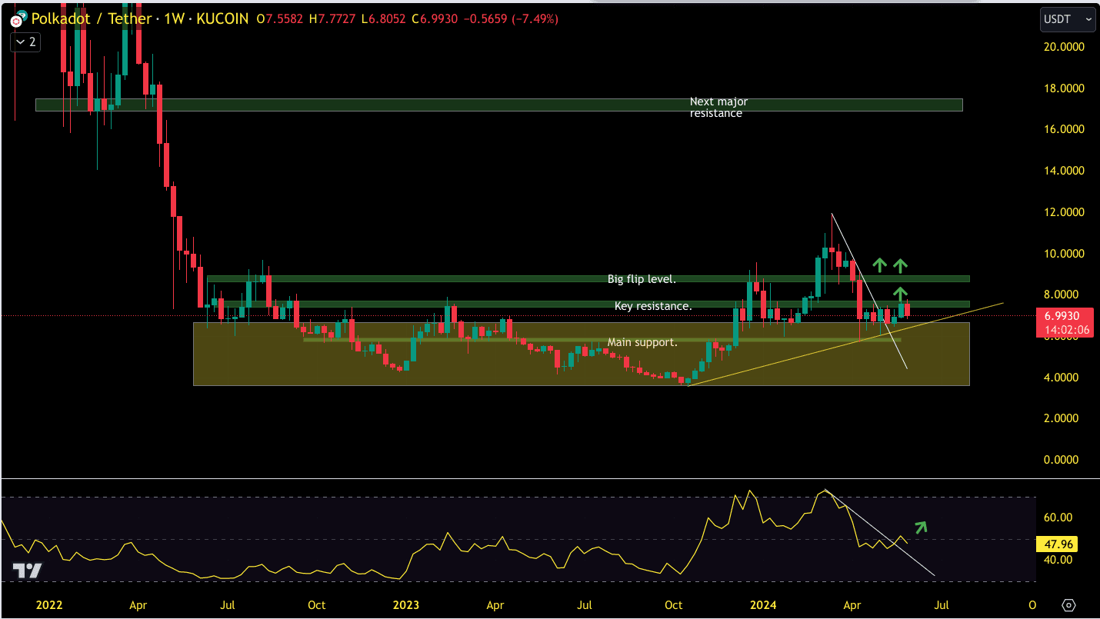Viewport: 1100px width, 619px height.
Task: Select the 'Big flip level.' text label
Action: (x=641, y=279)
